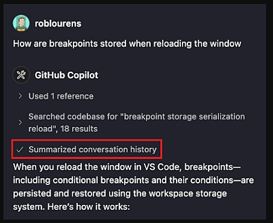Click the '18 results' text
This screenshot has height=223, width=273.
click(x=79, y=129)
